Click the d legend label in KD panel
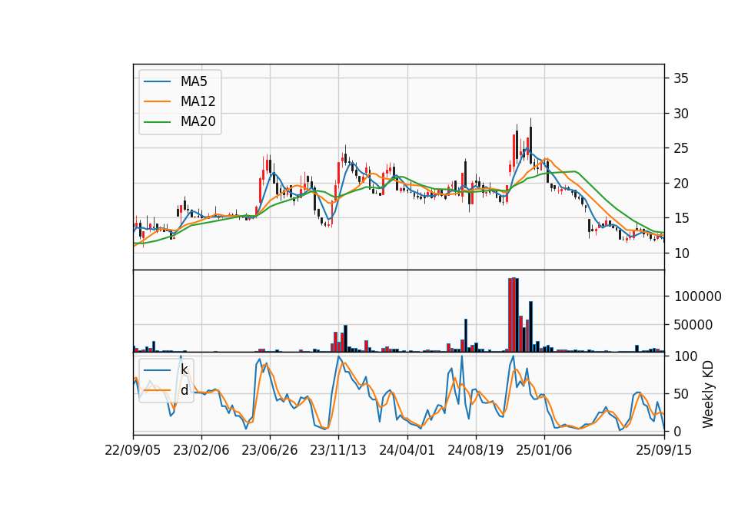 [184, 390]
